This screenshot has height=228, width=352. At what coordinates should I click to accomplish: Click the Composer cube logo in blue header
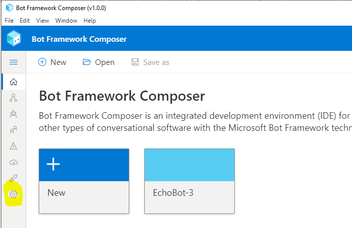pos(14,38)
